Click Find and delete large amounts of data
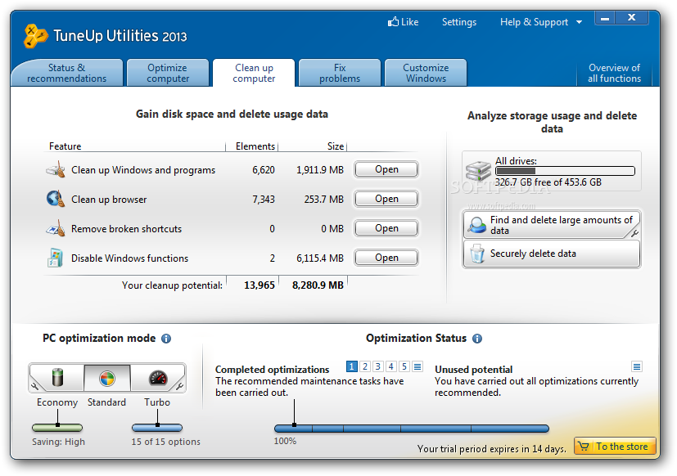Viewport: 677px width, 476px height. click(x=552, y=225)
